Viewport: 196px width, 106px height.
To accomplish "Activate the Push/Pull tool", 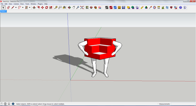I will 34,8.
